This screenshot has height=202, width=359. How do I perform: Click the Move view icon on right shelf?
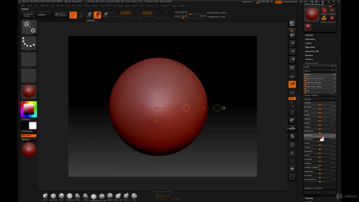click(292, 121)
